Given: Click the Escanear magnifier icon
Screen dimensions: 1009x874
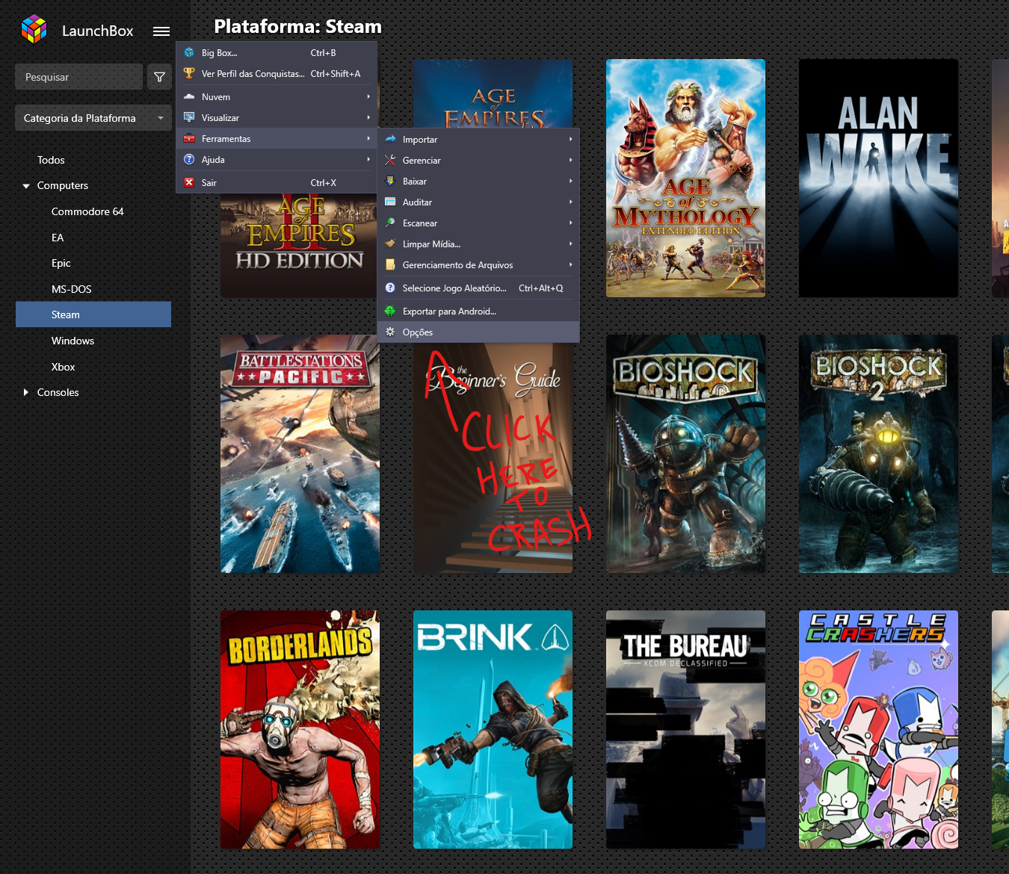Looking at the screenshot, I should [x=390, y=223].
